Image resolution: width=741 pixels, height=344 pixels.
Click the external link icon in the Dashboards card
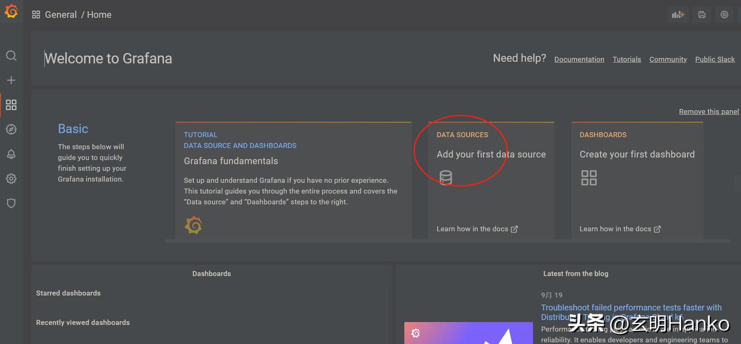pos(657,229)
